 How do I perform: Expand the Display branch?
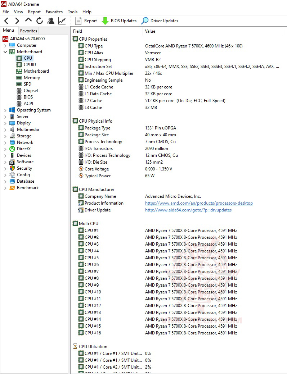coord(5,123)
